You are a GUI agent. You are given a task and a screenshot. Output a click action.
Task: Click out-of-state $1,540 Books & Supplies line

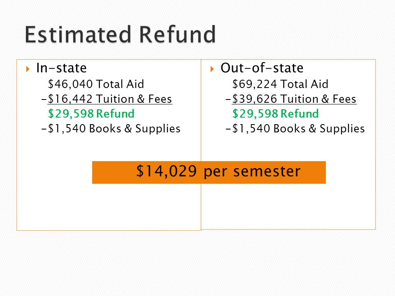click(x=295, y=129)
